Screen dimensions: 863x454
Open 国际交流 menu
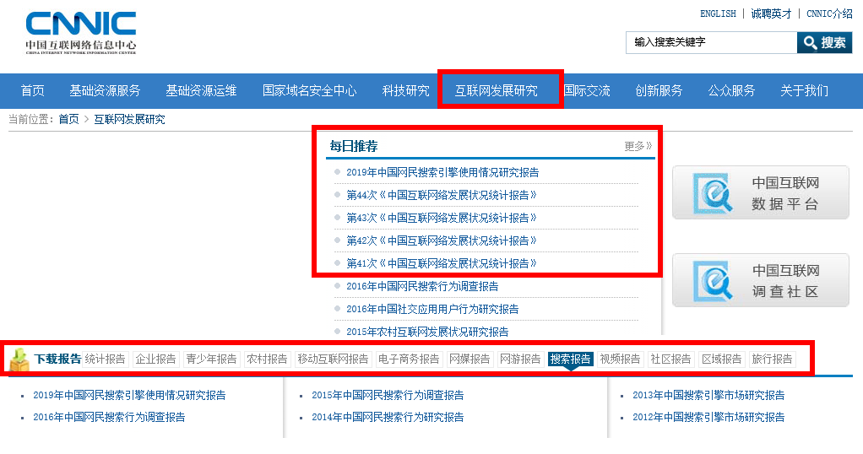coord(587,91)
